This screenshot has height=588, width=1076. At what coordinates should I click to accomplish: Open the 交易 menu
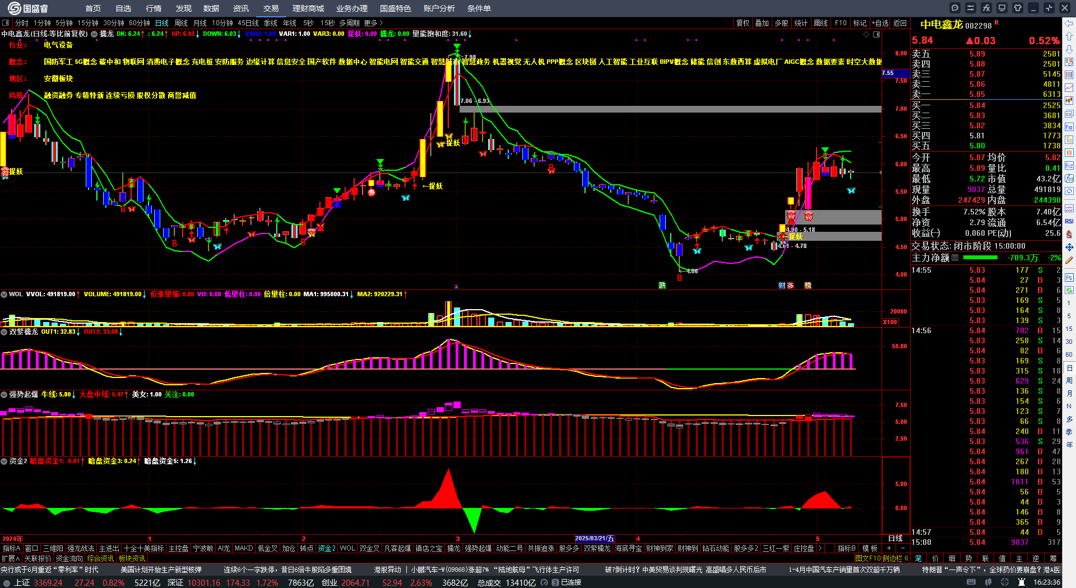click(271, 8)
